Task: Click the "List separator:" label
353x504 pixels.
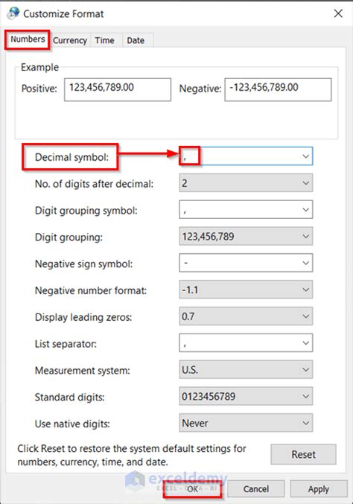Action: pyautogui.click(x=66, y=344)
